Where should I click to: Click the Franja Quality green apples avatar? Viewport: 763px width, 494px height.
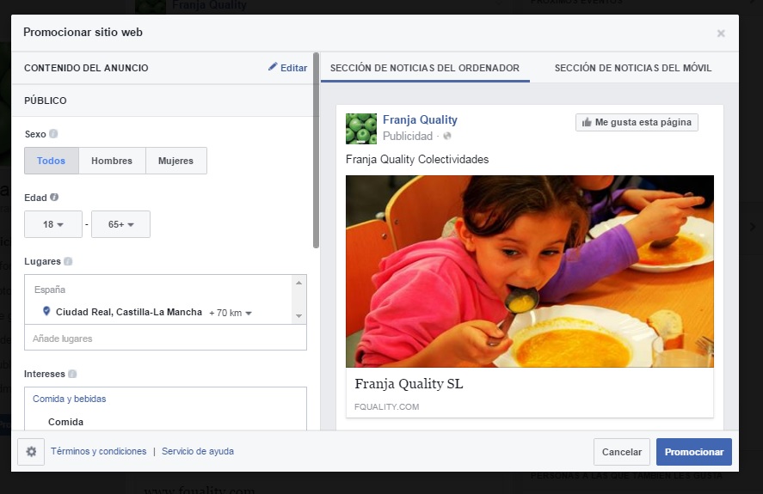tap(361, 128)
